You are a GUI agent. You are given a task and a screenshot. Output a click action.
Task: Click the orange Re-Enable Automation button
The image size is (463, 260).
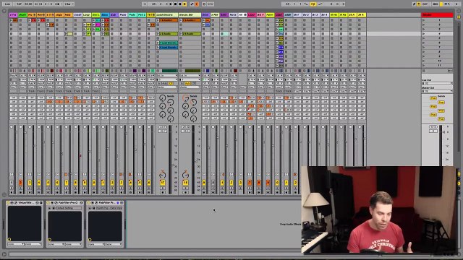197,4
